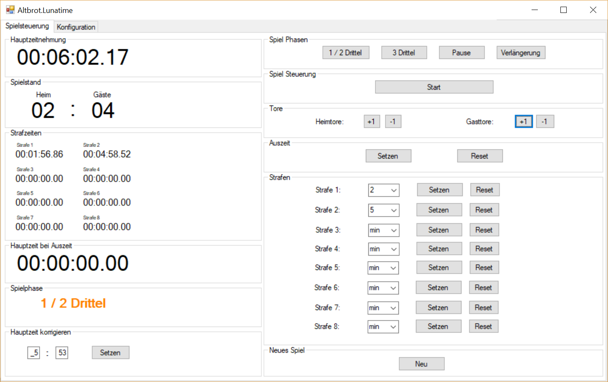
Task: Click the seconds field showing 53
Action: 62,353
